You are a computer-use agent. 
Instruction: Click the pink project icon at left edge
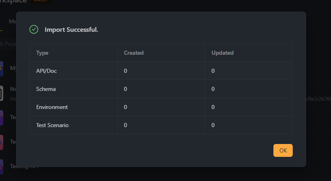point(1,142)
